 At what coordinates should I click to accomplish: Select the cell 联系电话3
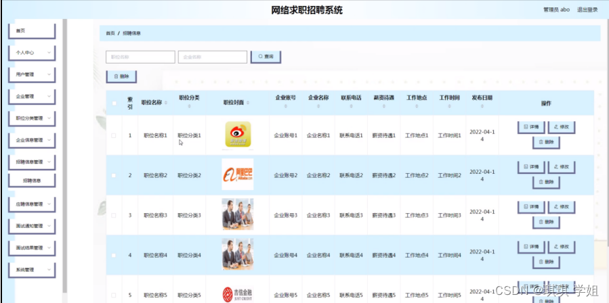coord(351,215)
